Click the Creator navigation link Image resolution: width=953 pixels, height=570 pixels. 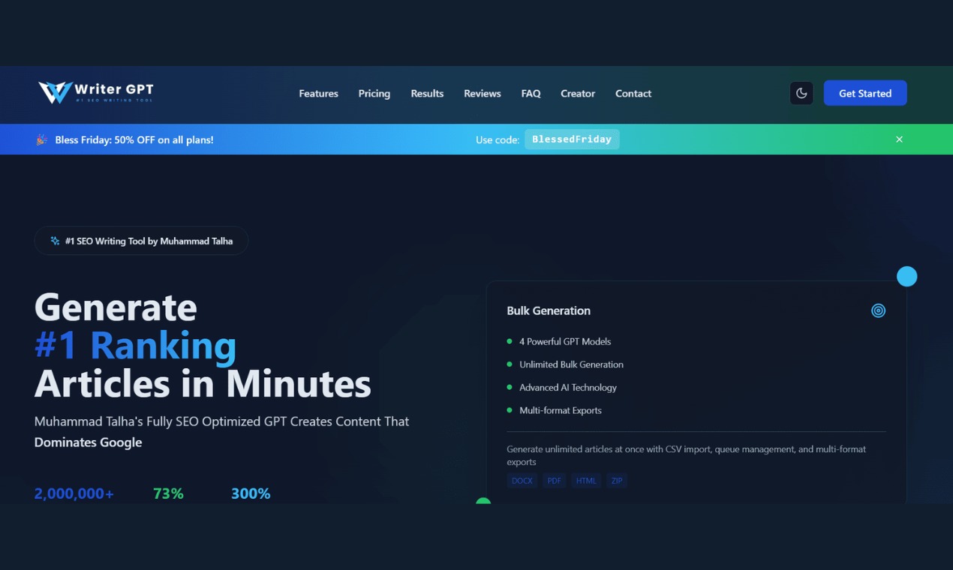pos(578,93)
